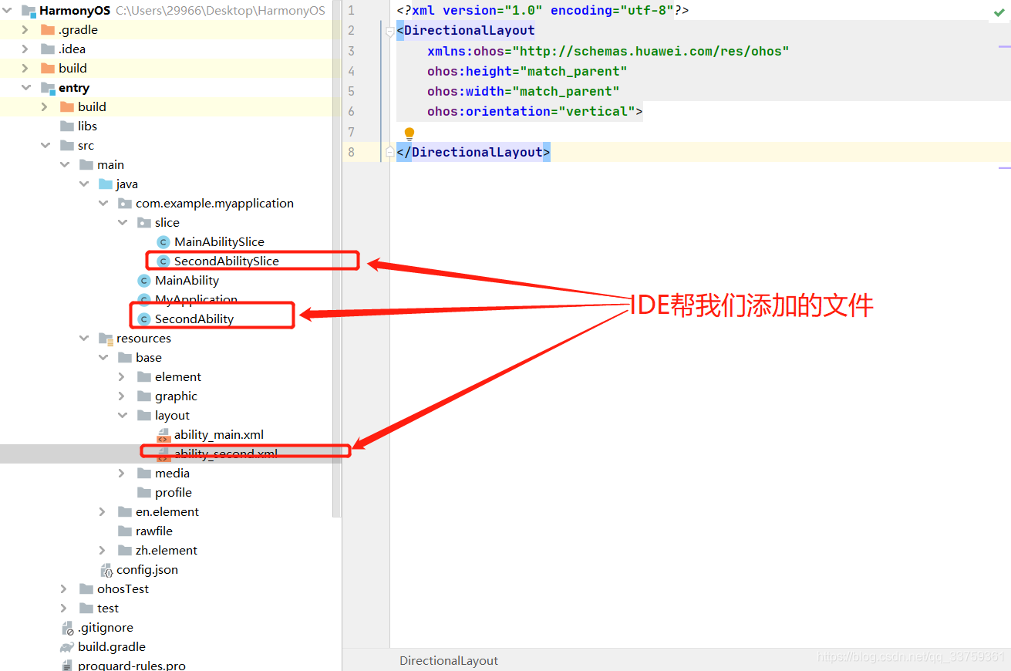Expand the top-level build folder
Image resolution: width=1011 pixels, height=671 pixels.
tap(25, 69)
